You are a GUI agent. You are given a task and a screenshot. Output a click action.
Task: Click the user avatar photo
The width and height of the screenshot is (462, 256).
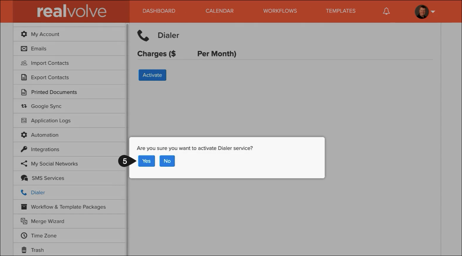pyautogui.click(x=422, y=12)
